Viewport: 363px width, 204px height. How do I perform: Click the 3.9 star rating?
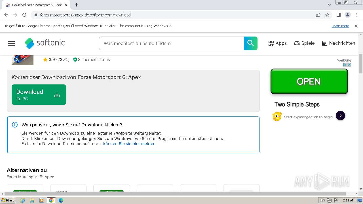tap(56, 59)
